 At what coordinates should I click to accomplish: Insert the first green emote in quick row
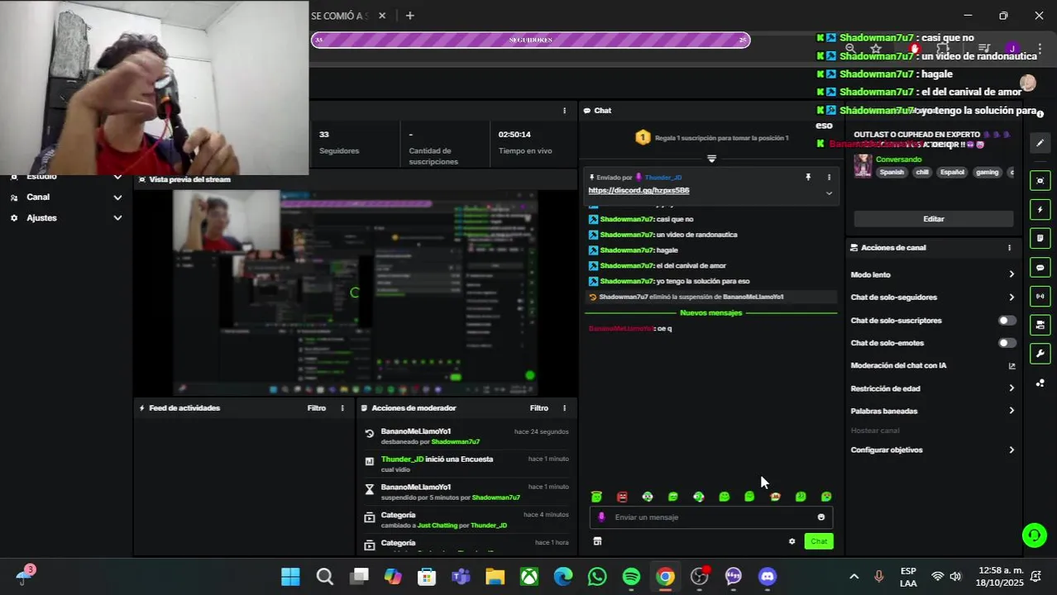(x=596, y=497)
